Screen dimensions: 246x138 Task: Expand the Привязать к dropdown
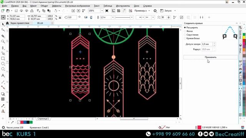[149, 11]
